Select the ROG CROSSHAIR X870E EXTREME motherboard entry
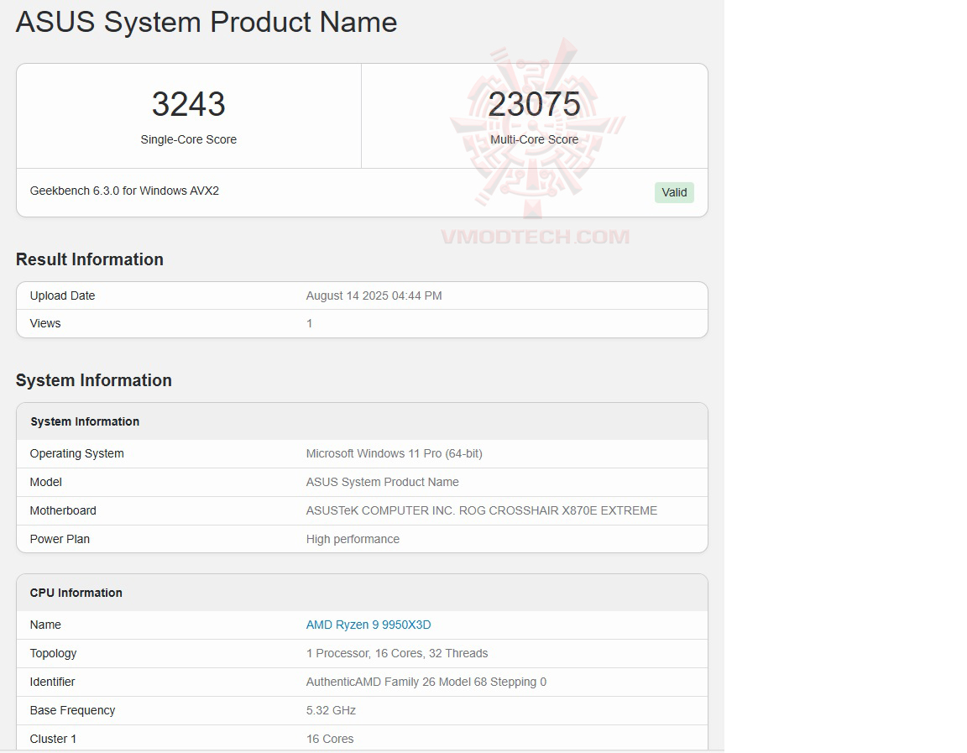967x753 pixels. (x=481, y=510)
